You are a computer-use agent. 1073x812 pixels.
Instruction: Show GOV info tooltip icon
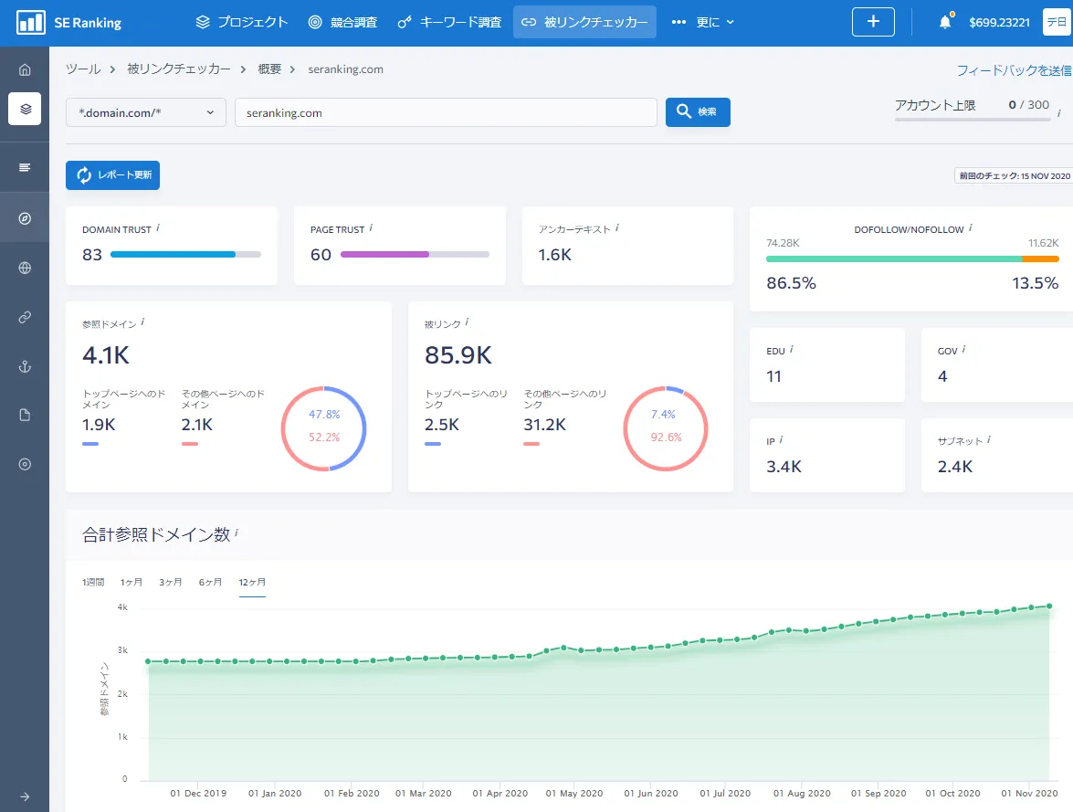964,349
